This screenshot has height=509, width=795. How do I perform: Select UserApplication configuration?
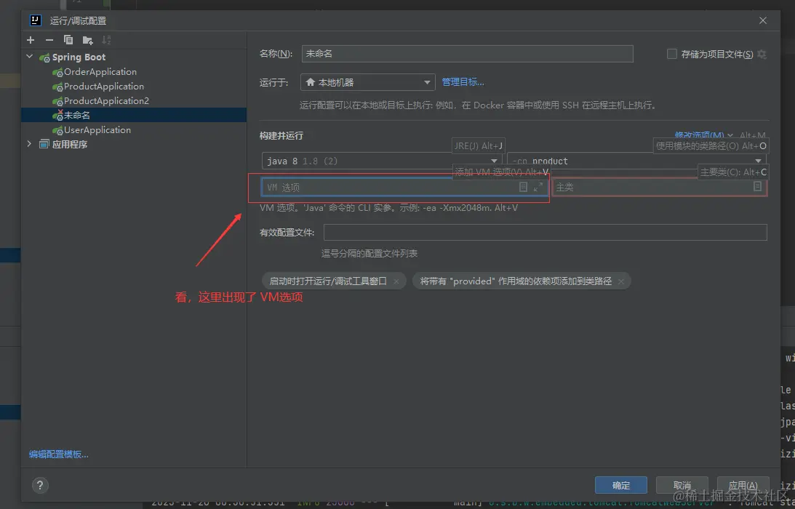(97, 129)
